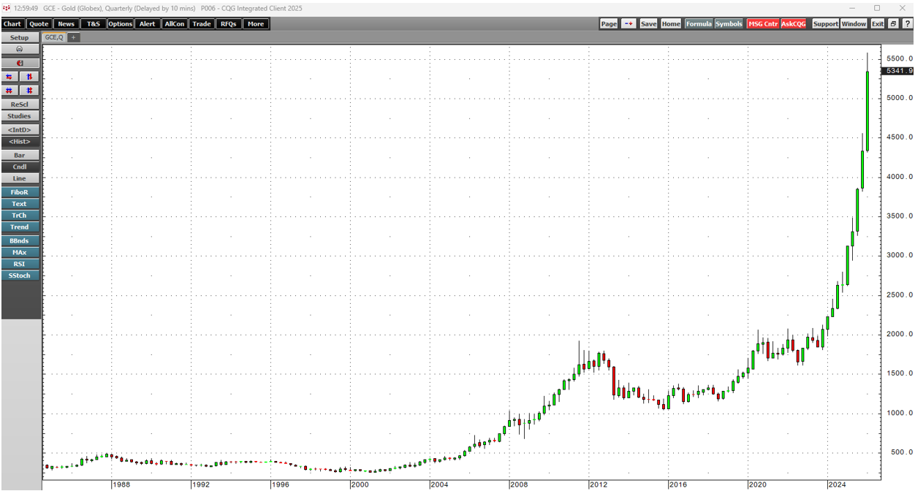Viewport: 915px width, 491px height.
Task: Click the red circular icon below the printer
Action: point(20,63)
